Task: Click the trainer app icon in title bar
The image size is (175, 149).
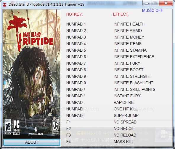Action: (x=5, y=4)
